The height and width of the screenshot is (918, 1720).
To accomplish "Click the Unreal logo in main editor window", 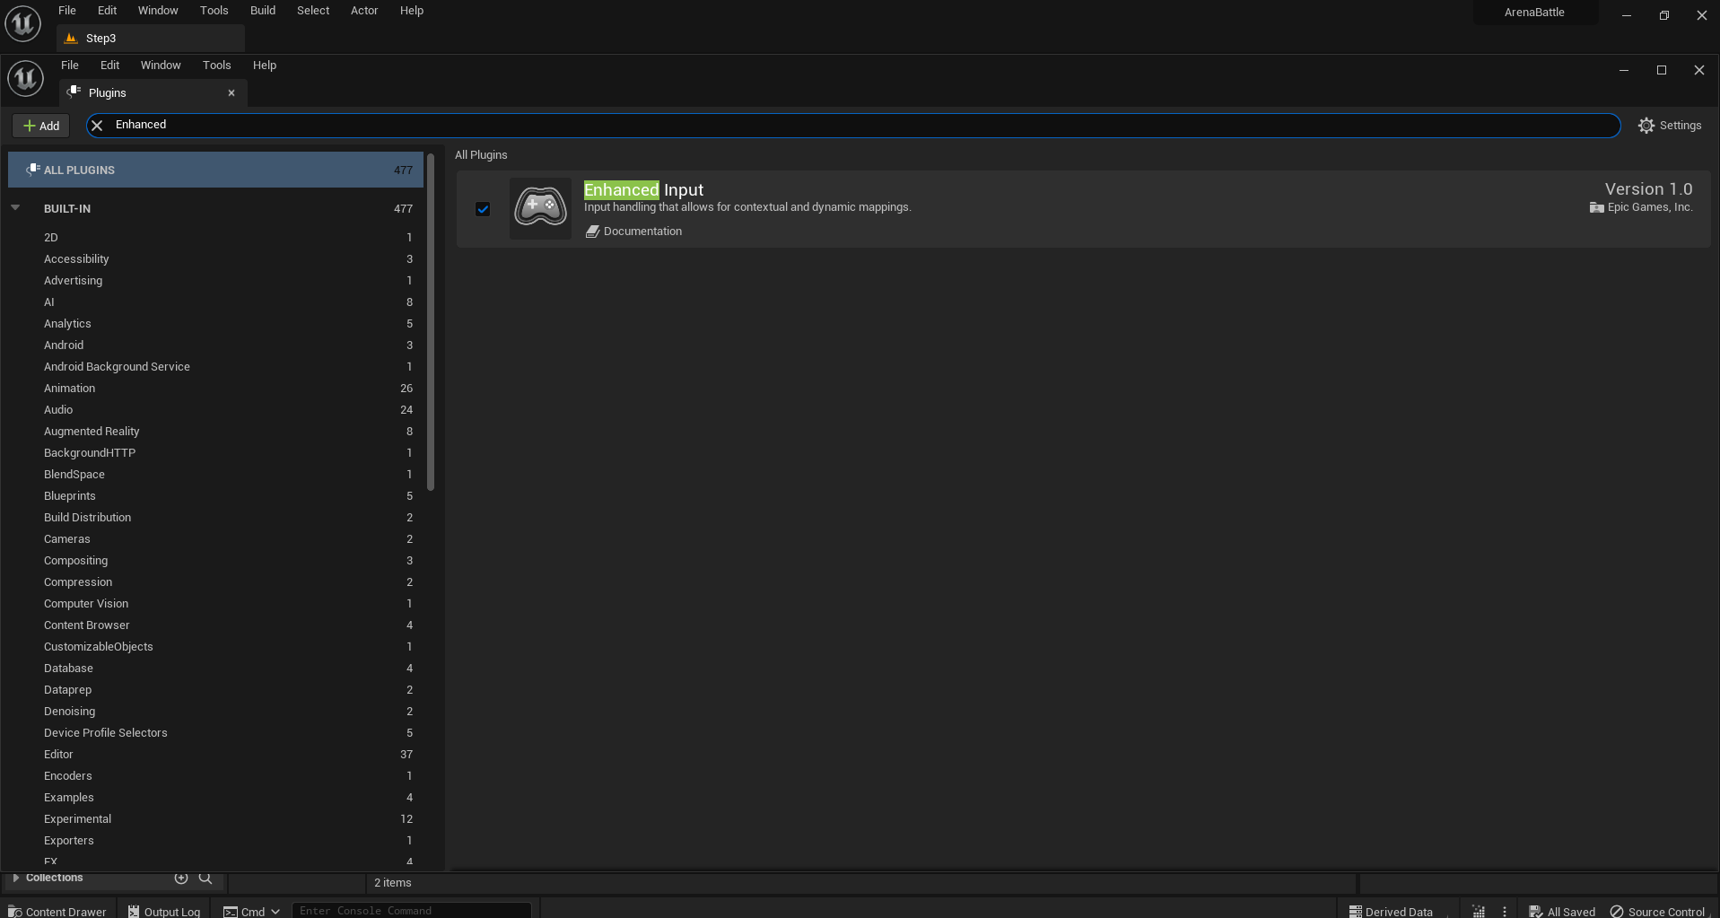I will (22, 23).
